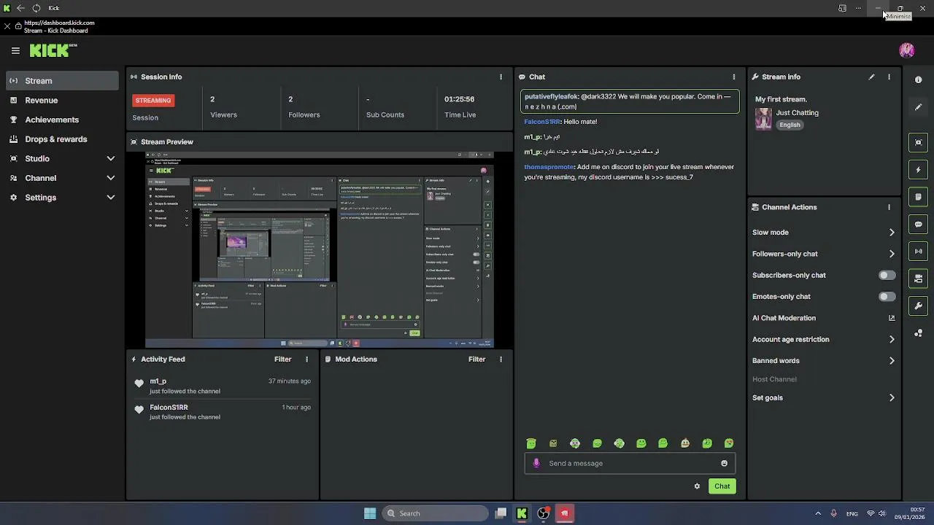
Task: Open Activity Feed Filter
Action: coord(282,359)
